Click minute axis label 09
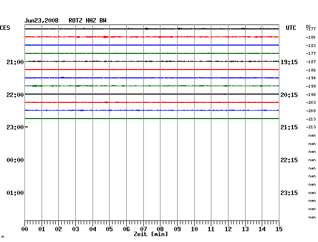318x242 pixels. [x=177, y=229]
